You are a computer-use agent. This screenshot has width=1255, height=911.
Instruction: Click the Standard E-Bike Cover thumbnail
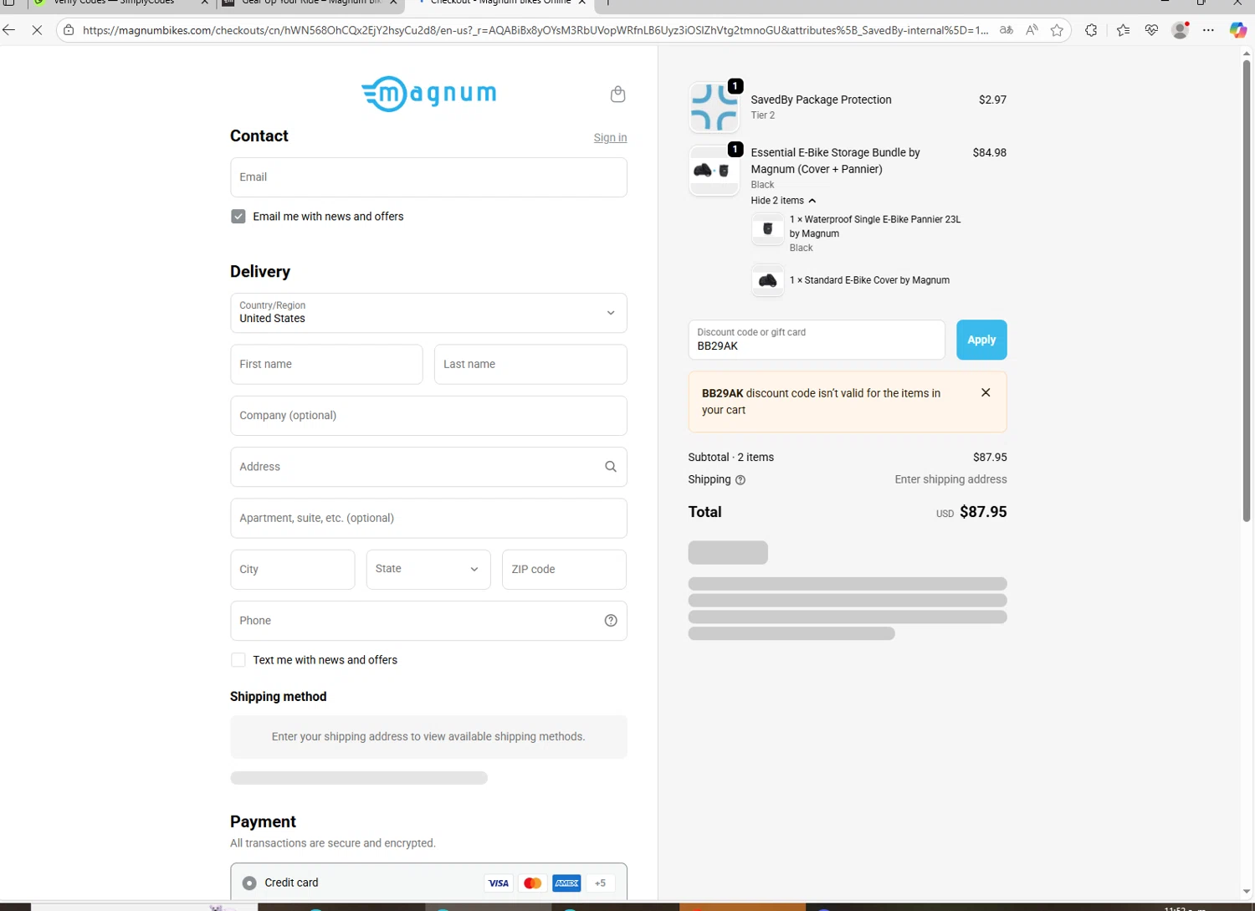(x=767, y=280)
